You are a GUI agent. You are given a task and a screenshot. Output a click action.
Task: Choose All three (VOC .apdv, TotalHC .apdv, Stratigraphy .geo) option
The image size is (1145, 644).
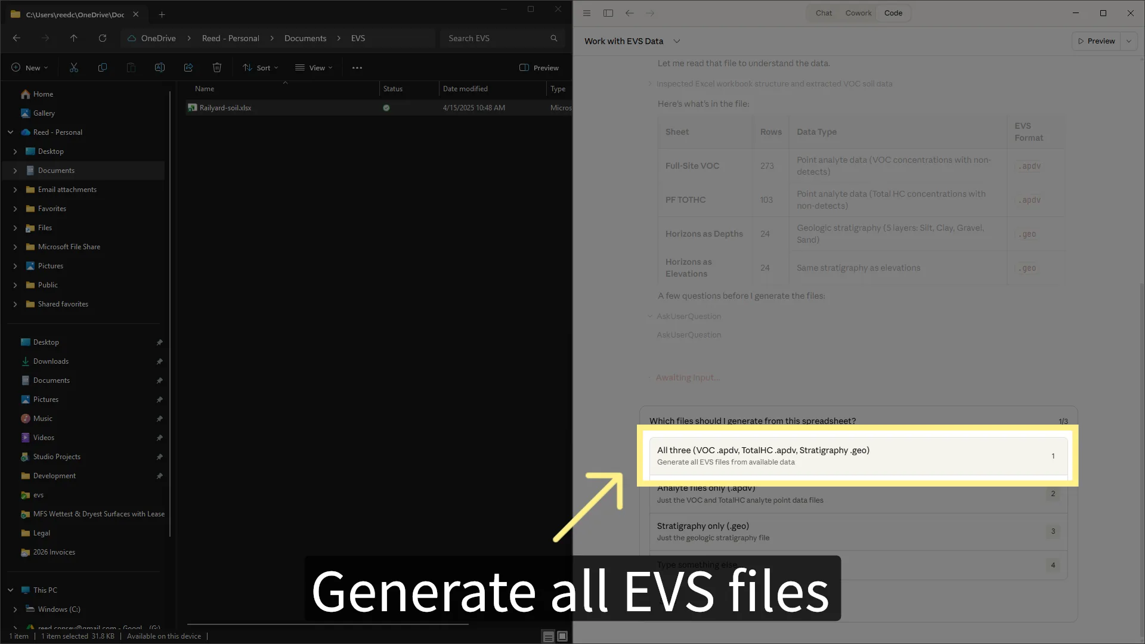point(858,456)
